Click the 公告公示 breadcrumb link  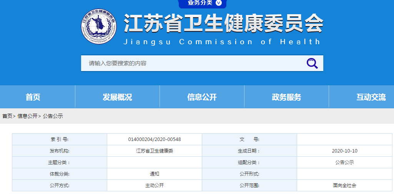coord(53,116)
